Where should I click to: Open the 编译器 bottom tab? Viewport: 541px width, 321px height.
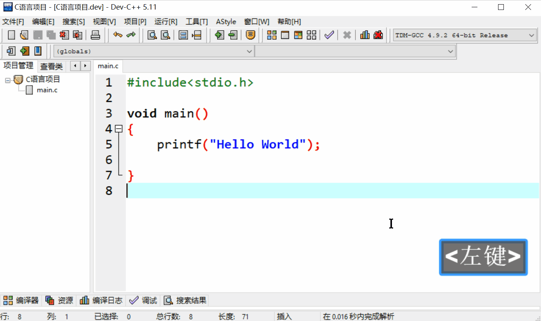pos(21,301)
